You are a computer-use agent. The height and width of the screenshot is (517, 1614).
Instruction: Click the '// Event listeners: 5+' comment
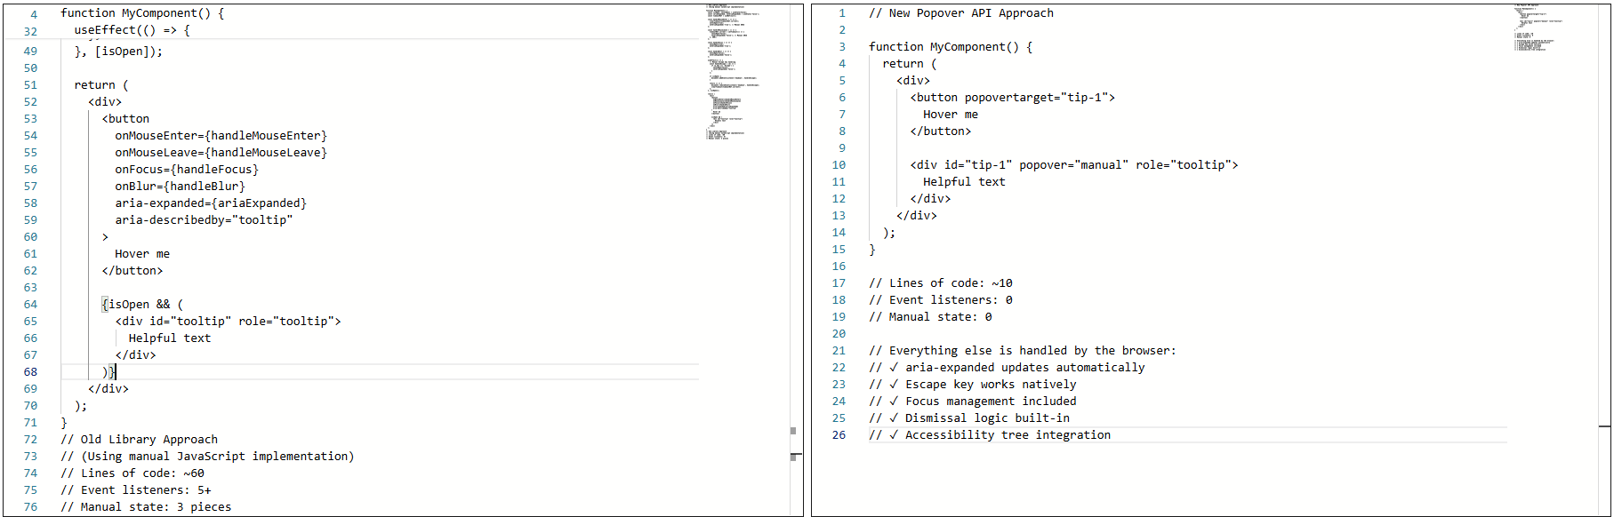pyautogui.click(x=135, y=490)
